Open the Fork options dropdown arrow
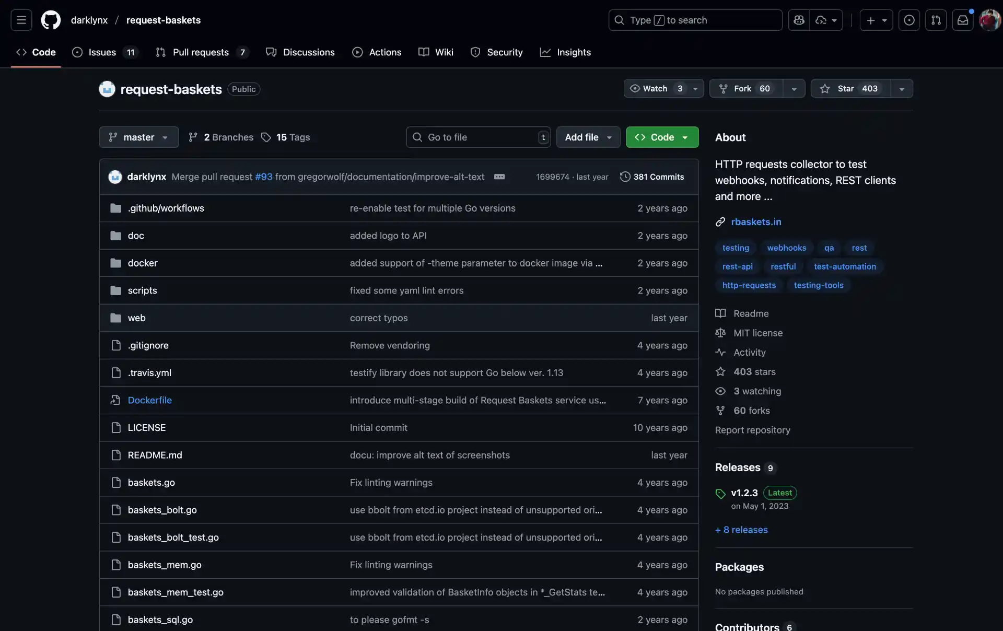The width and height of the screenshot is (1003, 631). 794,88
